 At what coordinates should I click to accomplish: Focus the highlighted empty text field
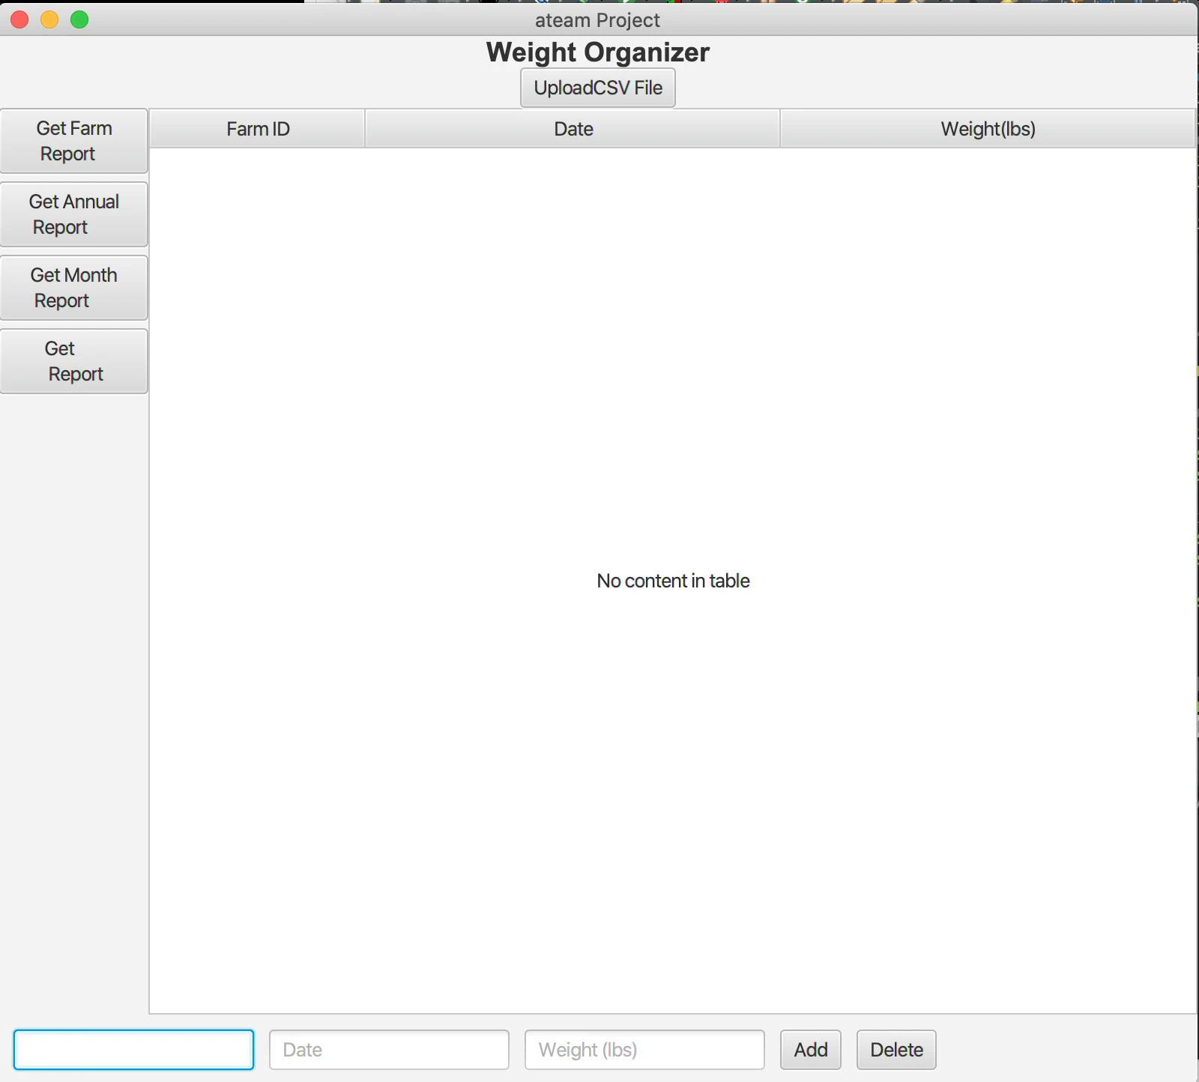click(x=133, y=1049)
